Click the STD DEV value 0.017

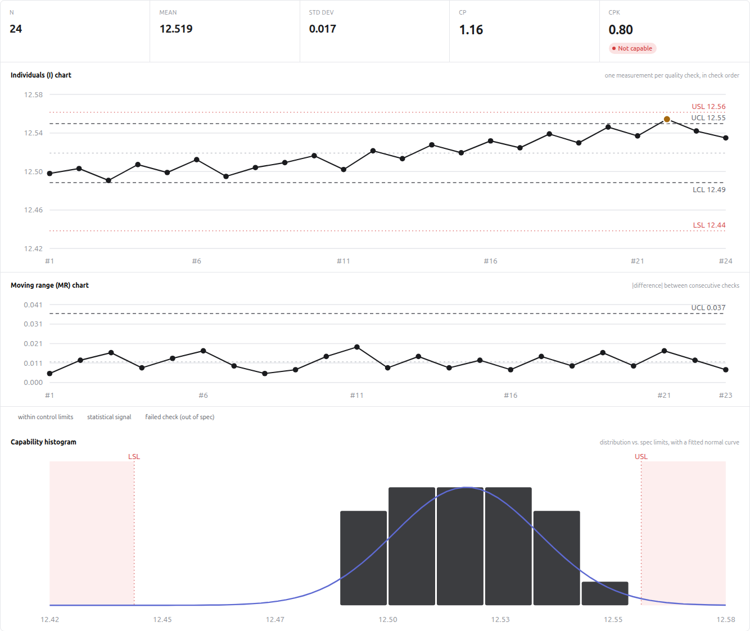[323, 29]
